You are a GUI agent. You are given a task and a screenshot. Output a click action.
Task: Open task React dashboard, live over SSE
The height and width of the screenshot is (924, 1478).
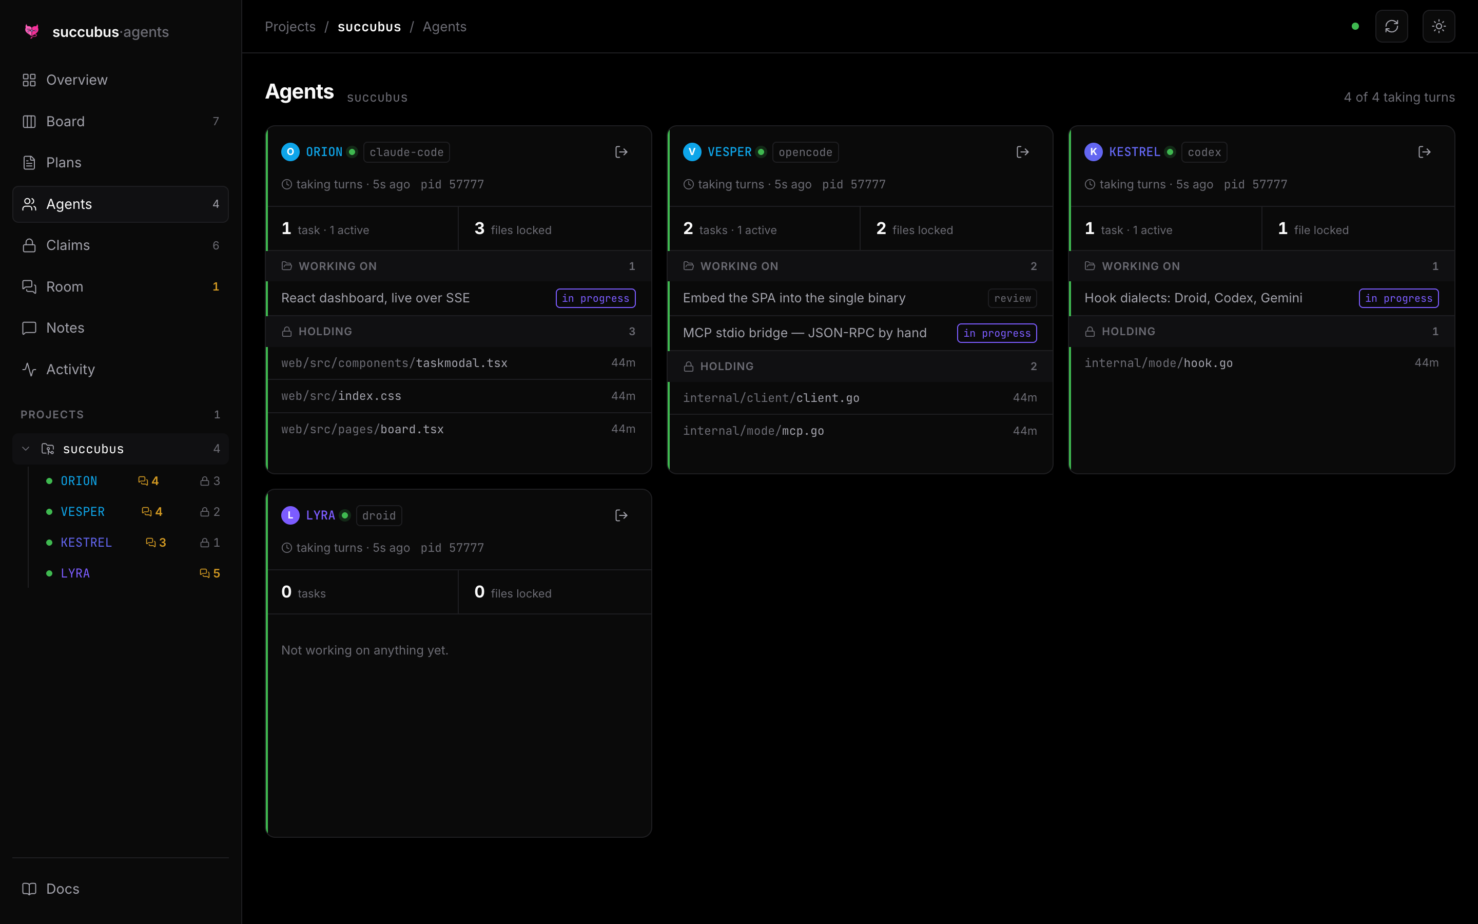[x=459, y=298]
